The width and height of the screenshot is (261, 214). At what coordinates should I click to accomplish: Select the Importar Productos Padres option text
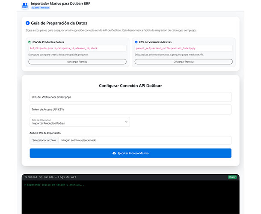(49, 123)
